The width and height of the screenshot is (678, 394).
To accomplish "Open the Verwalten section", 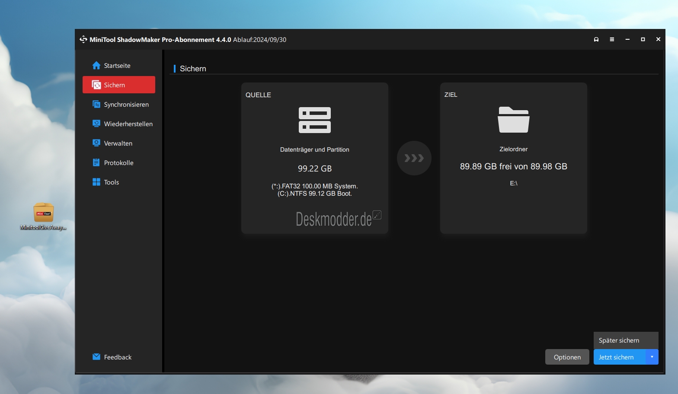I will click(112, 143).
